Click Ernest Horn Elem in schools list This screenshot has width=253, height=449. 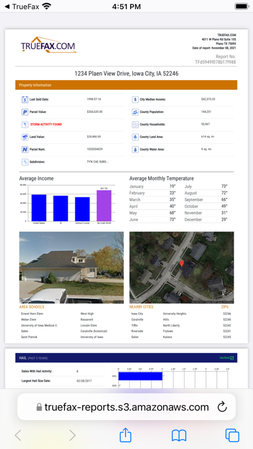pyautogui.click(x=32, y=314)
